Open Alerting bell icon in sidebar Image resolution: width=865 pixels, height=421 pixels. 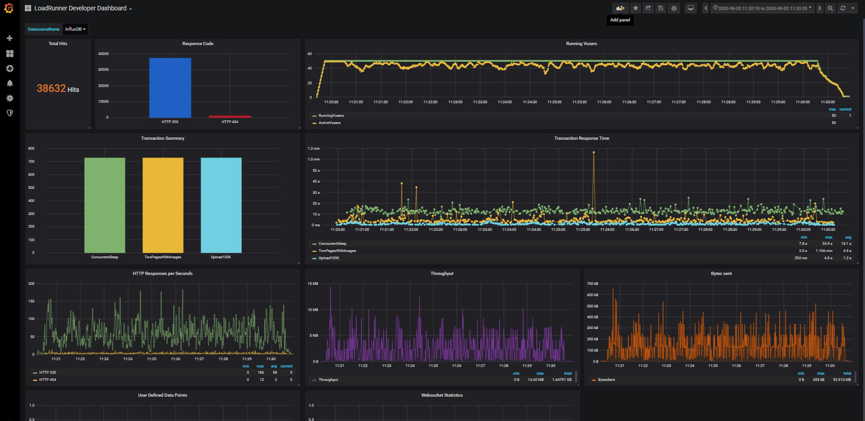click(x=9, y=83)
